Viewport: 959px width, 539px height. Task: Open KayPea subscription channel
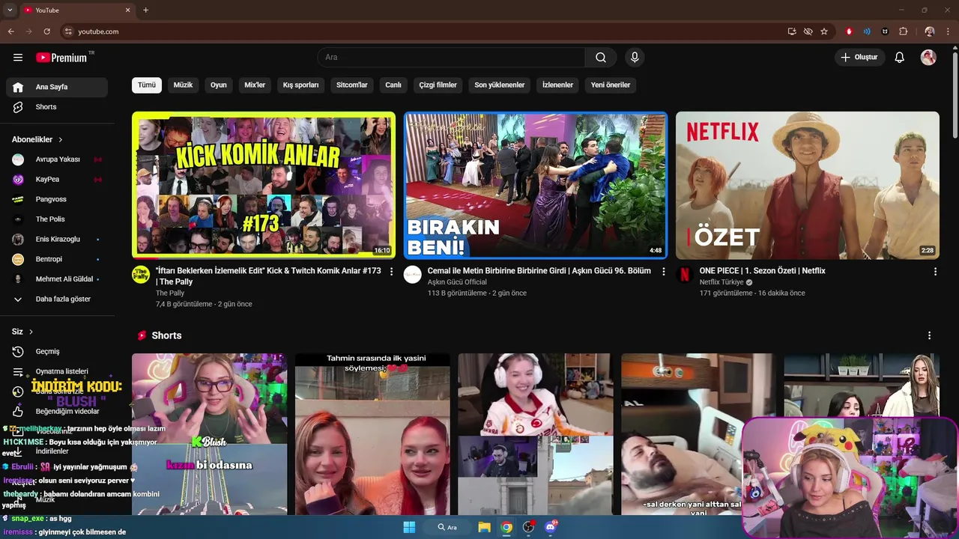pyautogui.click(x=57, y=179)
